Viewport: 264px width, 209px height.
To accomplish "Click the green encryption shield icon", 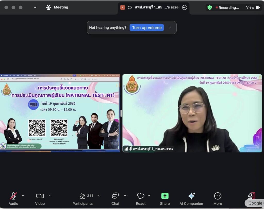I will click(210, 7).
